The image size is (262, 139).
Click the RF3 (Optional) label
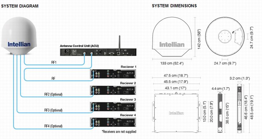[x=53, y=110]
